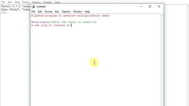The height and width of the screenshot is (106, 189).
Task: Open the Edit menu in untitled editor
Action: point(40,12)
